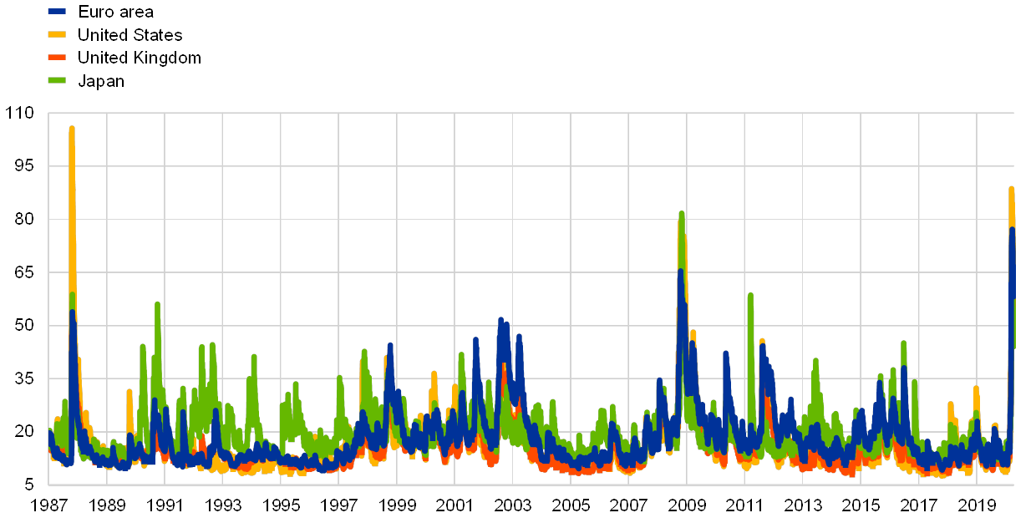Select the 2003 x-axis year label
Screen dimensions: 1036x523
(x=512, y=505)
